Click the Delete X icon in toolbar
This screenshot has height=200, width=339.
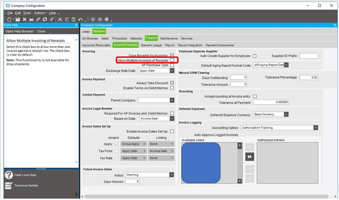(25, 19)
